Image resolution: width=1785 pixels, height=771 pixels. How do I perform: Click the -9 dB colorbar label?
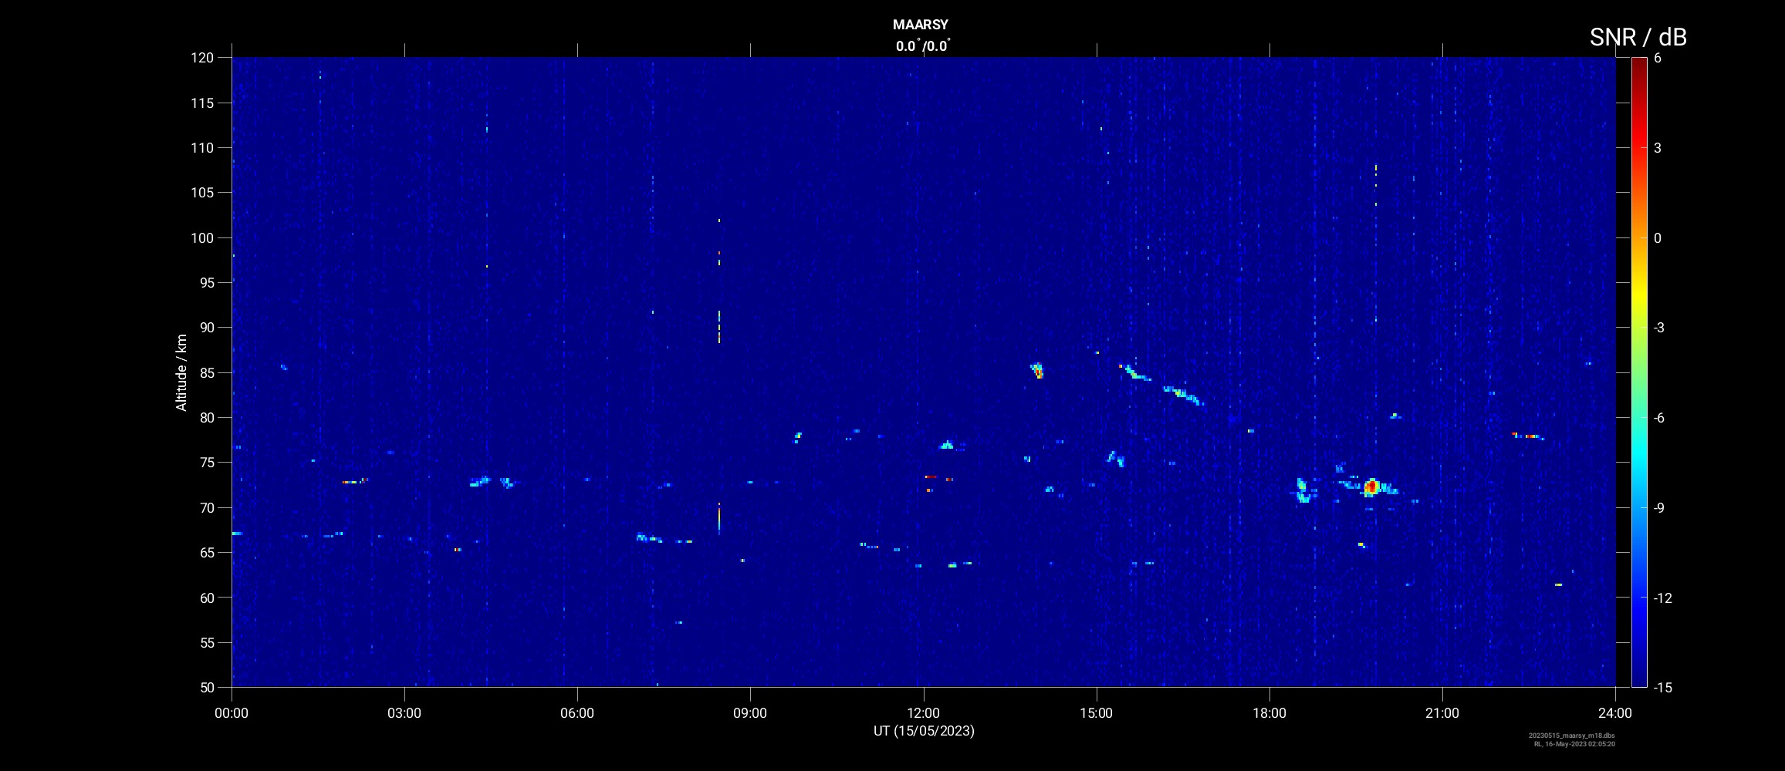(x=1659, y=507)
